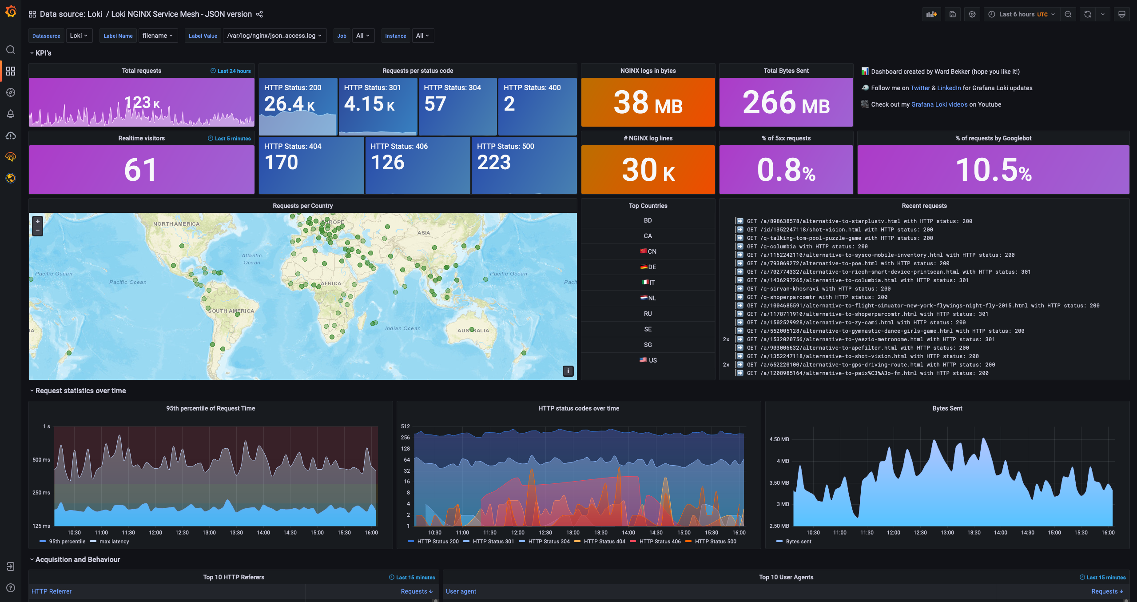Open the Search icon in left sidebar
The height and width of the screenshot is (602, 1137).
[x=11, y=50]
